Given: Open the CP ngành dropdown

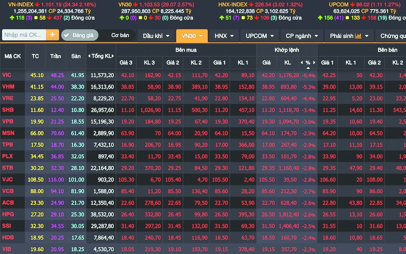Looking at the screenshot, I should click(x=301, y=36).
